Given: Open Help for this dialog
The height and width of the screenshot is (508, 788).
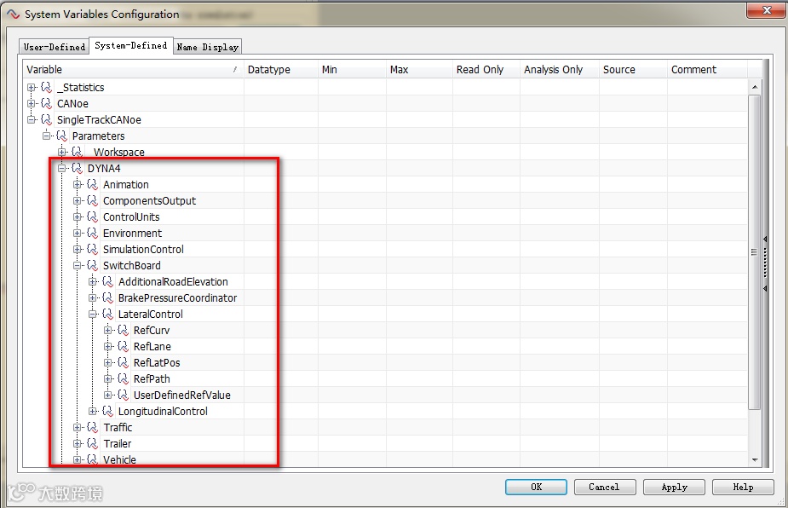Looking at the screenshot, I should [x=743, y=487].
